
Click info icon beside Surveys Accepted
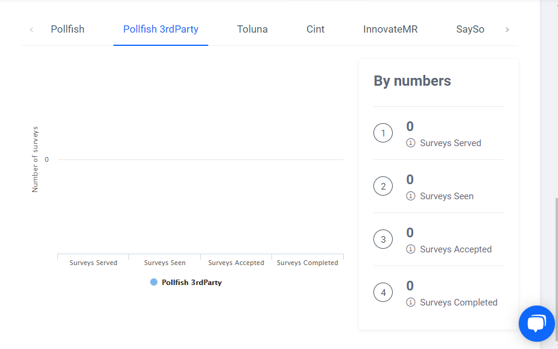[x=411, y=249]
